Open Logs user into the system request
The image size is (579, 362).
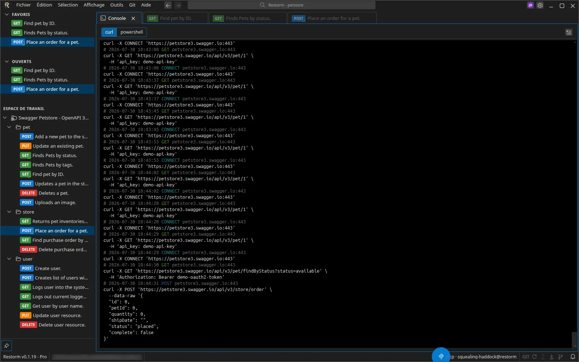click(x=47, y=287)
